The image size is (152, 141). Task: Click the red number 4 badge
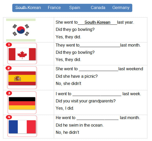[x=9, y=117]
